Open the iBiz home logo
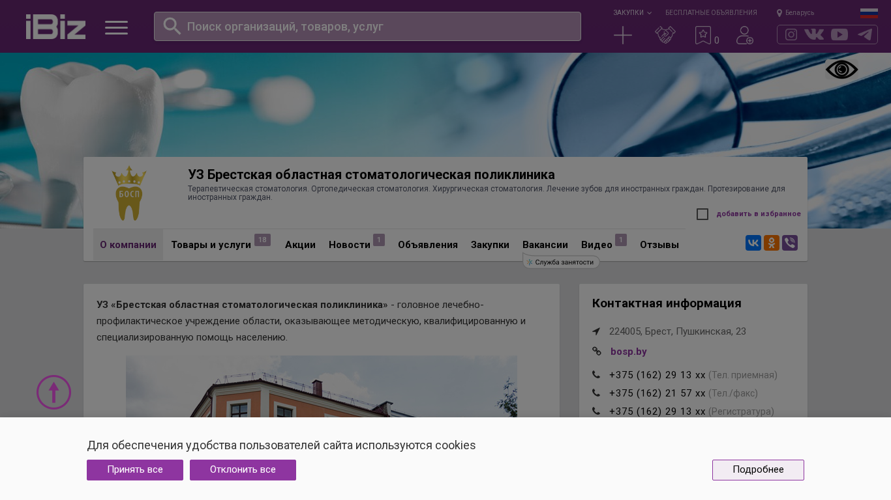 (55, 27)
